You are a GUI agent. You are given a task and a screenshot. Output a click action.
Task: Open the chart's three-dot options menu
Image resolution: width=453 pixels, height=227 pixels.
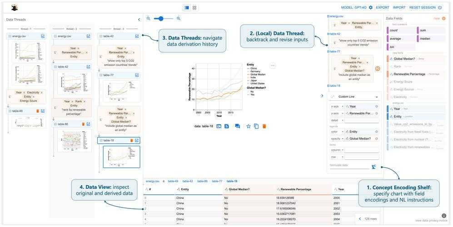273,66
